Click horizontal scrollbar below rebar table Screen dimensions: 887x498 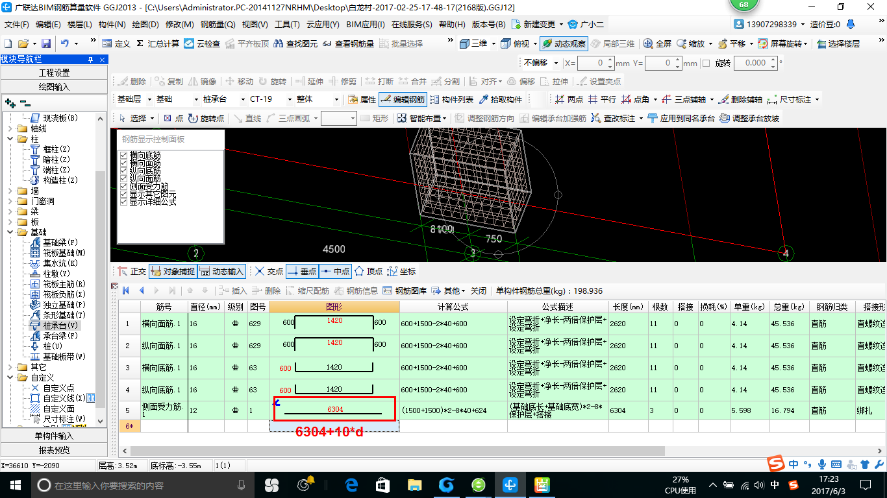pyautogui.click(x=397, y=451)
